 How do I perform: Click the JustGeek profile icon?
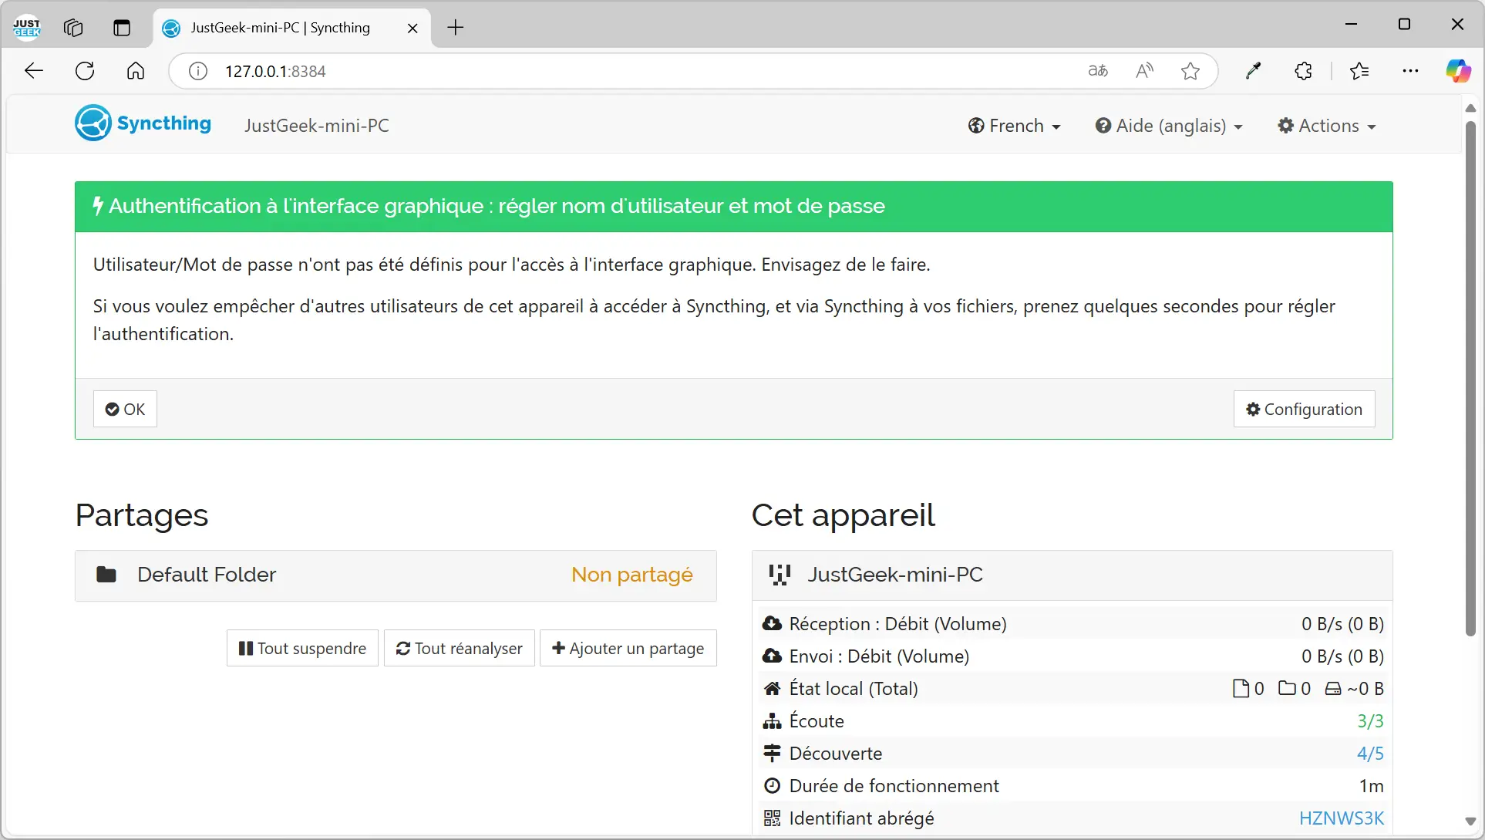tap(27, 27)
